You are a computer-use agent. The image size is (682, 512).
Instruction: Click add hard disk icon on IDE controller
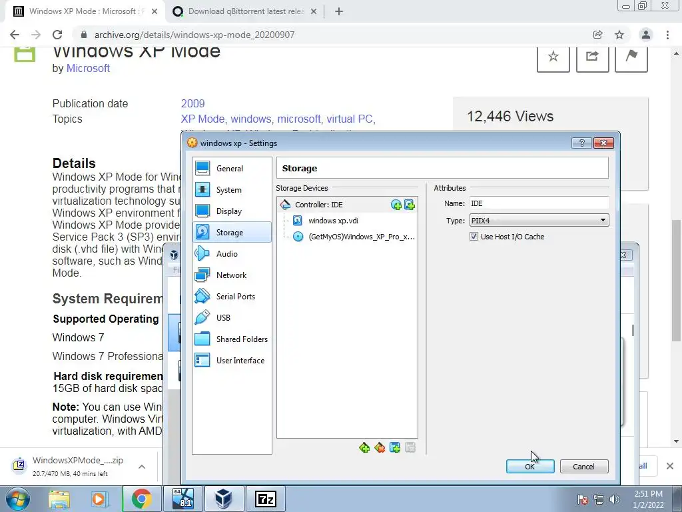(x=410, y=205)
